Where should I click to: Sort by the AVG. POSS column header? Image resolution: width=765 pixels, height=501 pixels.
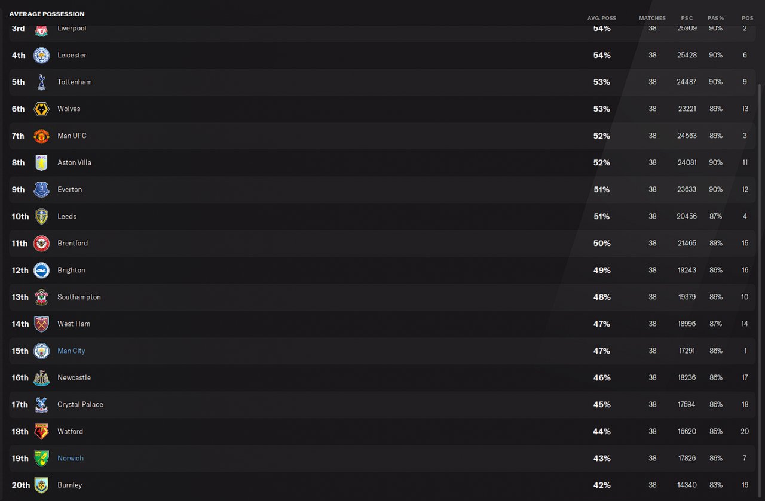coord(601,18)
